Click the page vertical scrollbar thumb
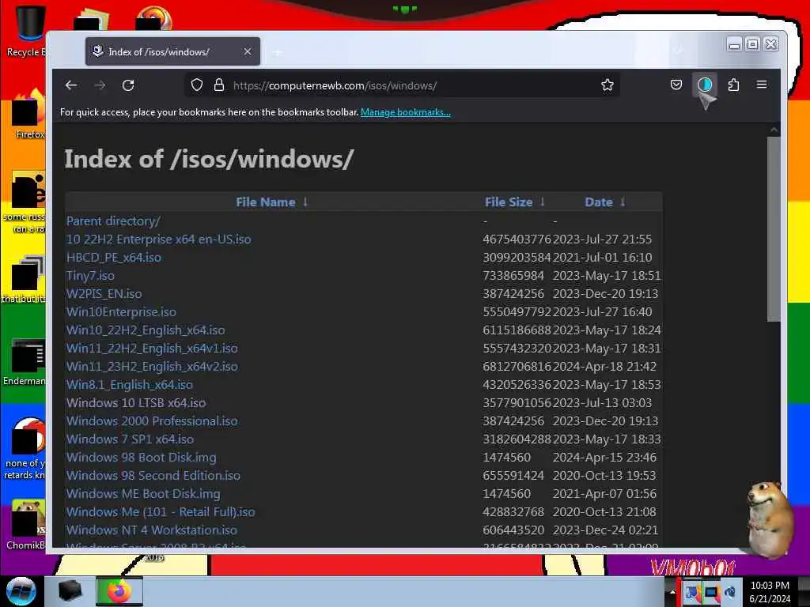The height and width of the screenshot is (607, 810). [x=774, y=229]
